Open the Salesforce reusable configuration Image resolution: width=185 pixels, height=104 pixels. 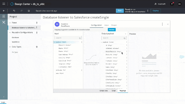click(16, 42)
